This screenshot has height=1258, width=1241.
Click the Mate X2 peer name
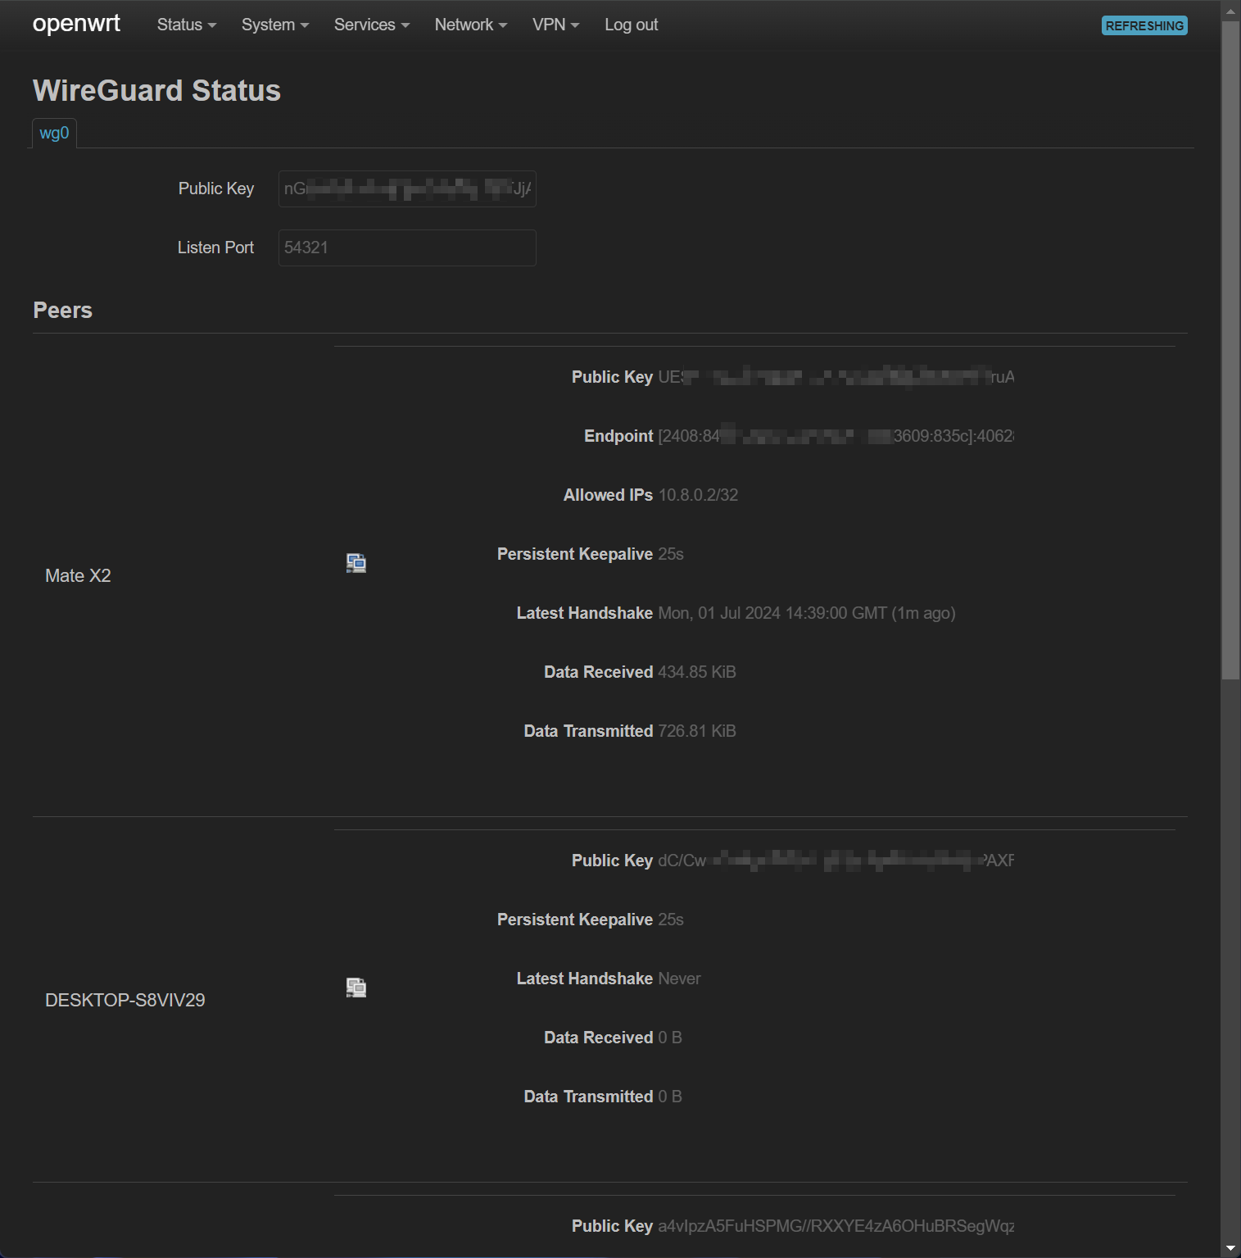(x=78, y=576)
